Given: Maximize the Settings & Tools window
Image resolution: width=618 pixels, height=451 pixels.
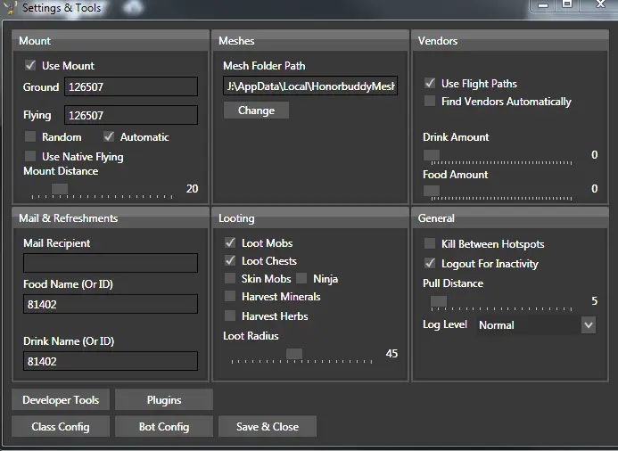Looking at the screenshot, I should [567, 4].
